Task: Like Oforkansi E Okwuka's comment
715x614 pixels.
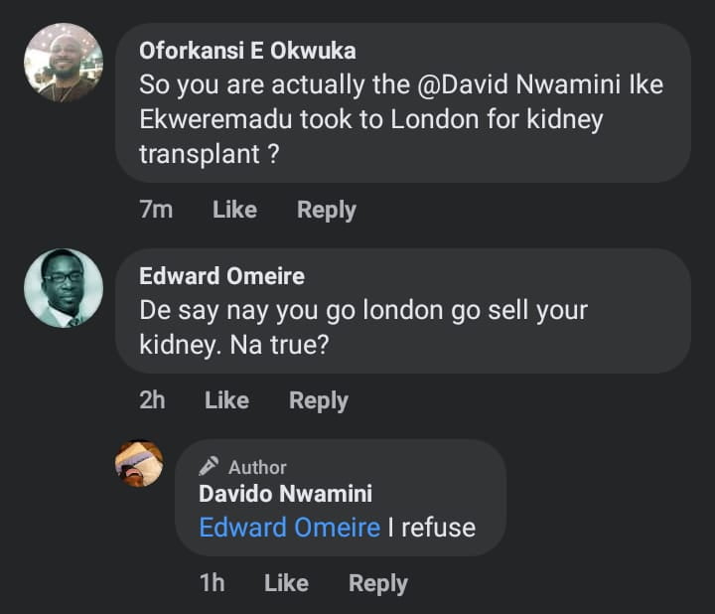Action: (234, 210)
